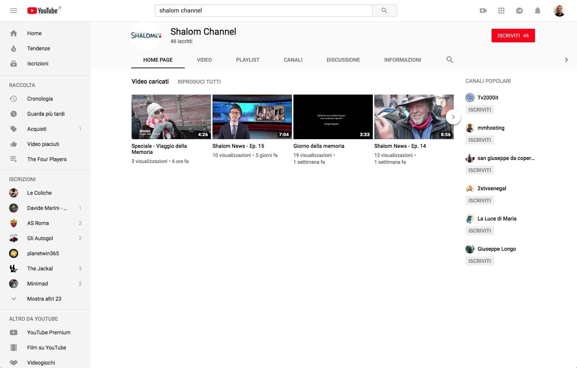Screen dimensions: 577x368
Task: Switch to the Discussione tab
Action: coord(343,60)
